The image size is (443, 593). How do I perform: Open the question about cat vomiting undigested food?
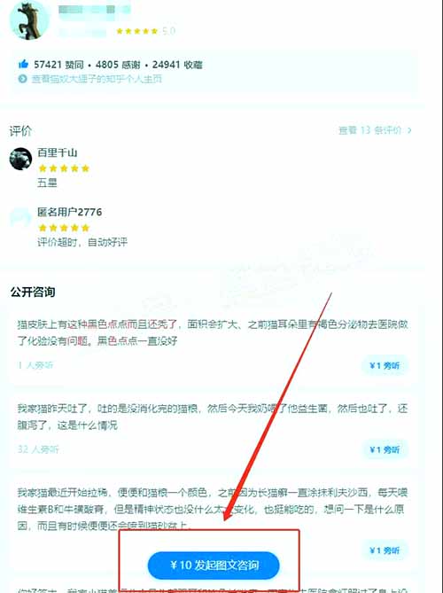[213, 417]
